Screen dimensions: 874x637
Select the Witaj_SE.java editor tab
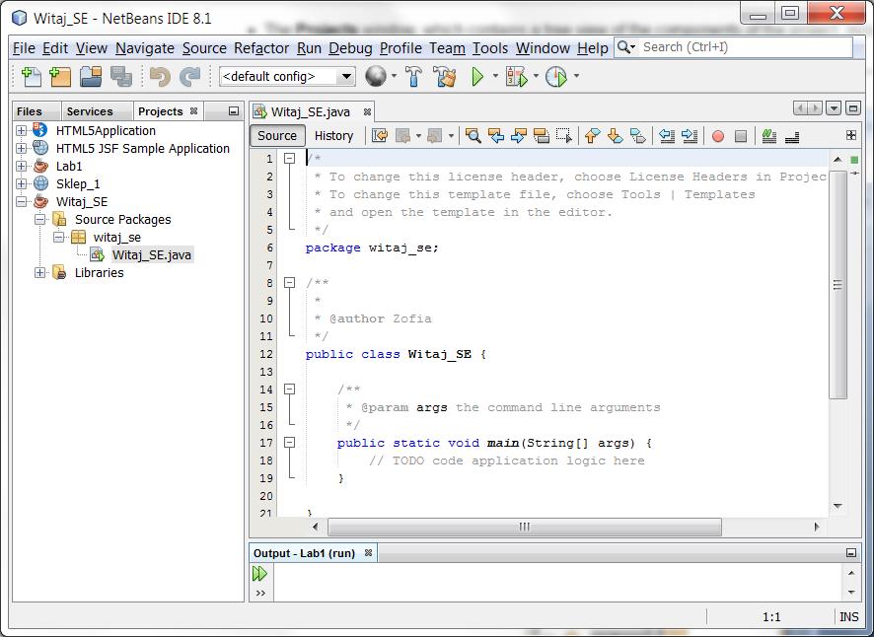click(x=311, y=112)
